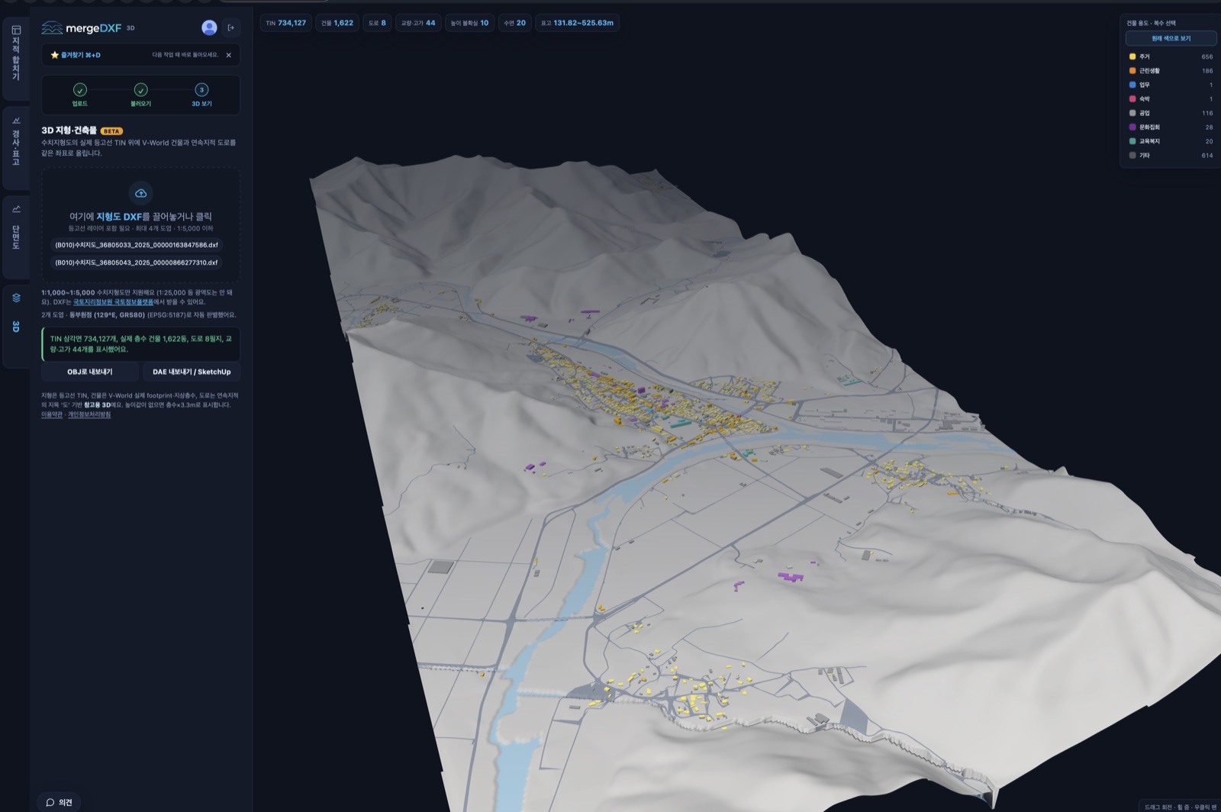Click the logout arrow icon
Viewport: 1221px width, 812px height.
tap(231, 27)
